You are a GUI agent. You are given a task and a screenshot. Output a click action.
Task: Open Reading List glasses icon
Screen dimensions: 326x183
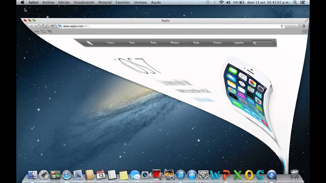click(37, 31)
